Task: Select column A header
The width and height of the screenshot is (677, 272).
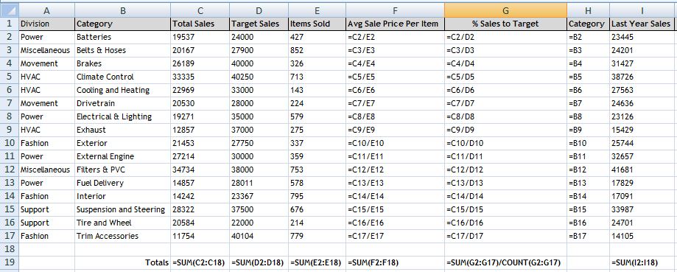Action: click(x=46, y=10)
